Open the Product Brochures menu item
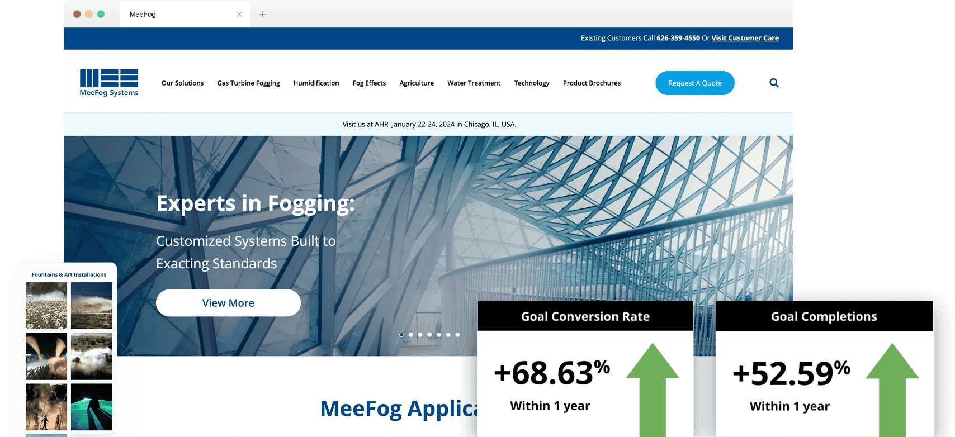 pos(592,83)
